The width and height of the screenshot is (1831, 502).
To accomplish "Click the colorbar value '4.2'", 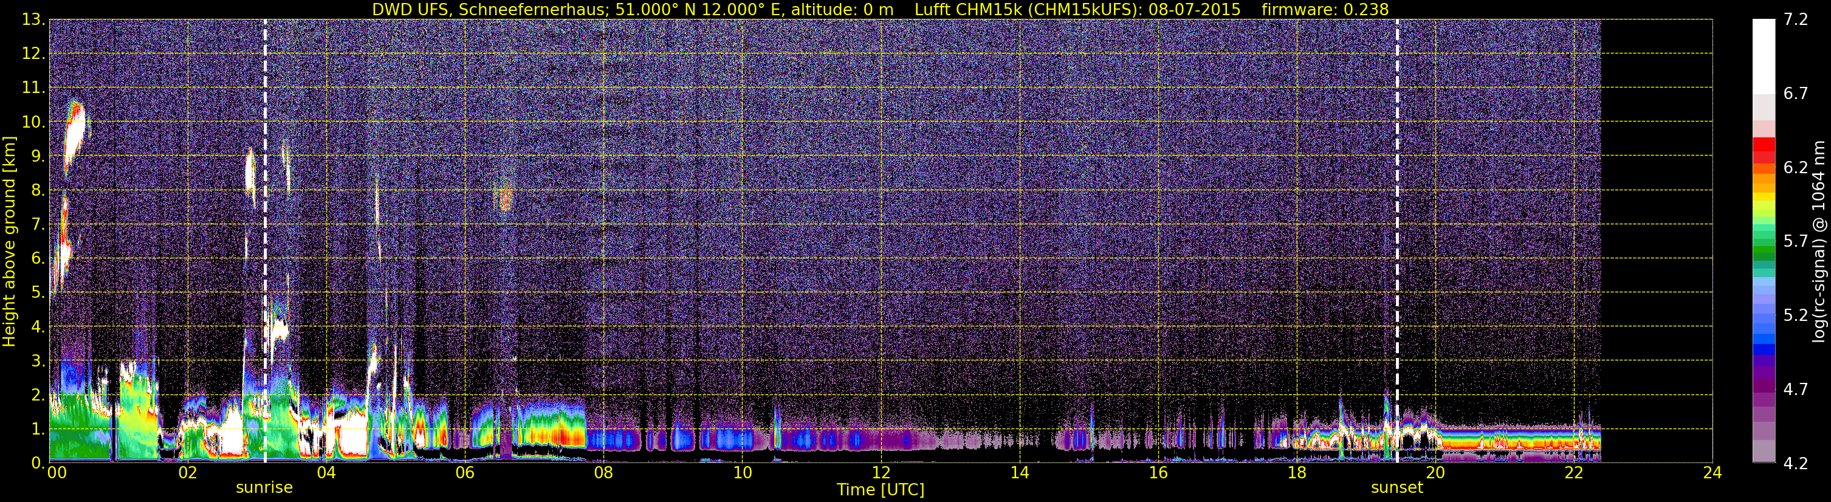I will (1795, 463).
